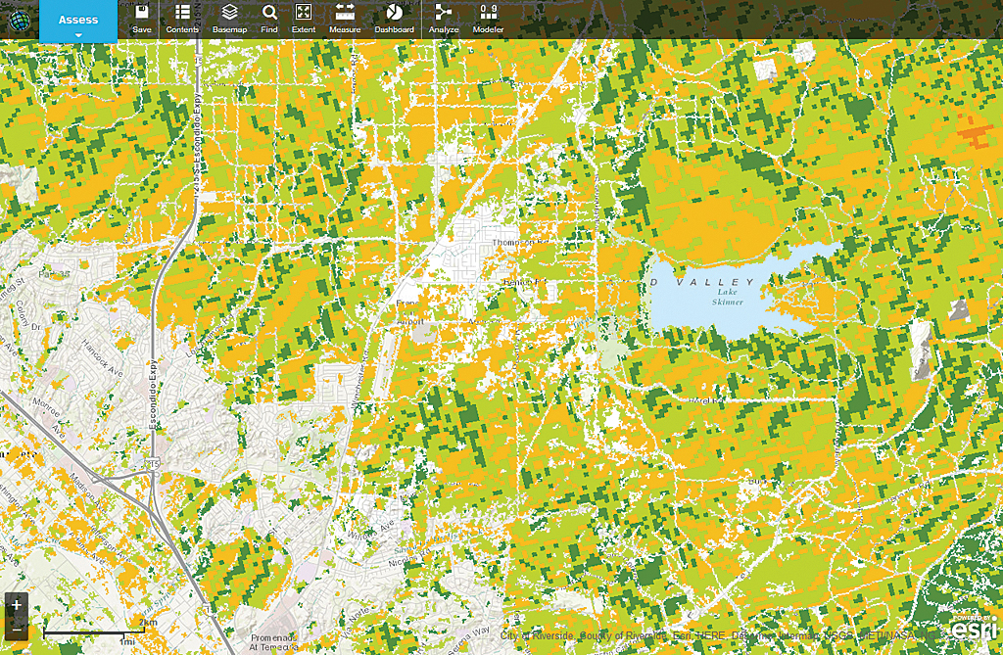The image size is (1003, 655).
Task: Open the Dashboard panel
Action: tap(394, 19)
